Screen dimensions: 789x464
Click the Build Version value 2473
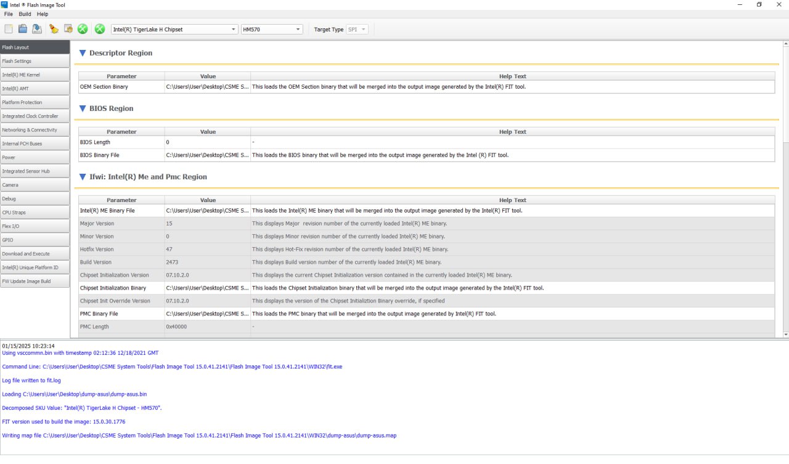172,263
